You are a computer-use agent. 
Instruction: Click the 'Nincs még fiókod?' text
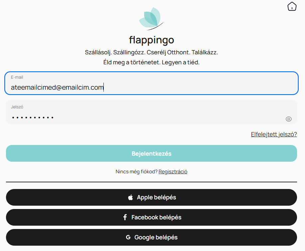point(136,172)
